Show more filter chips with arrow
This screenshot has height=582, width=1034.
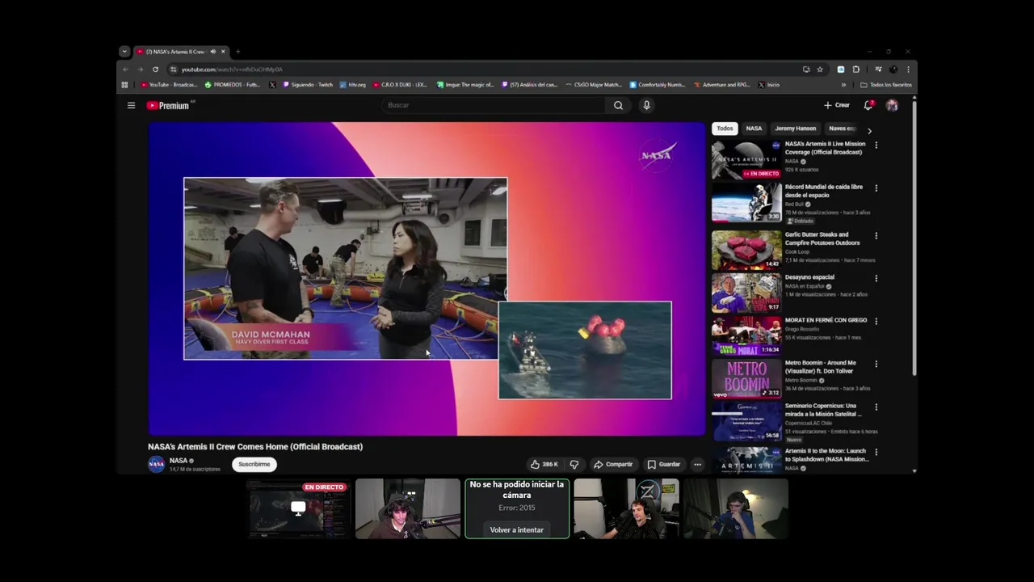(x=869, y=130)
